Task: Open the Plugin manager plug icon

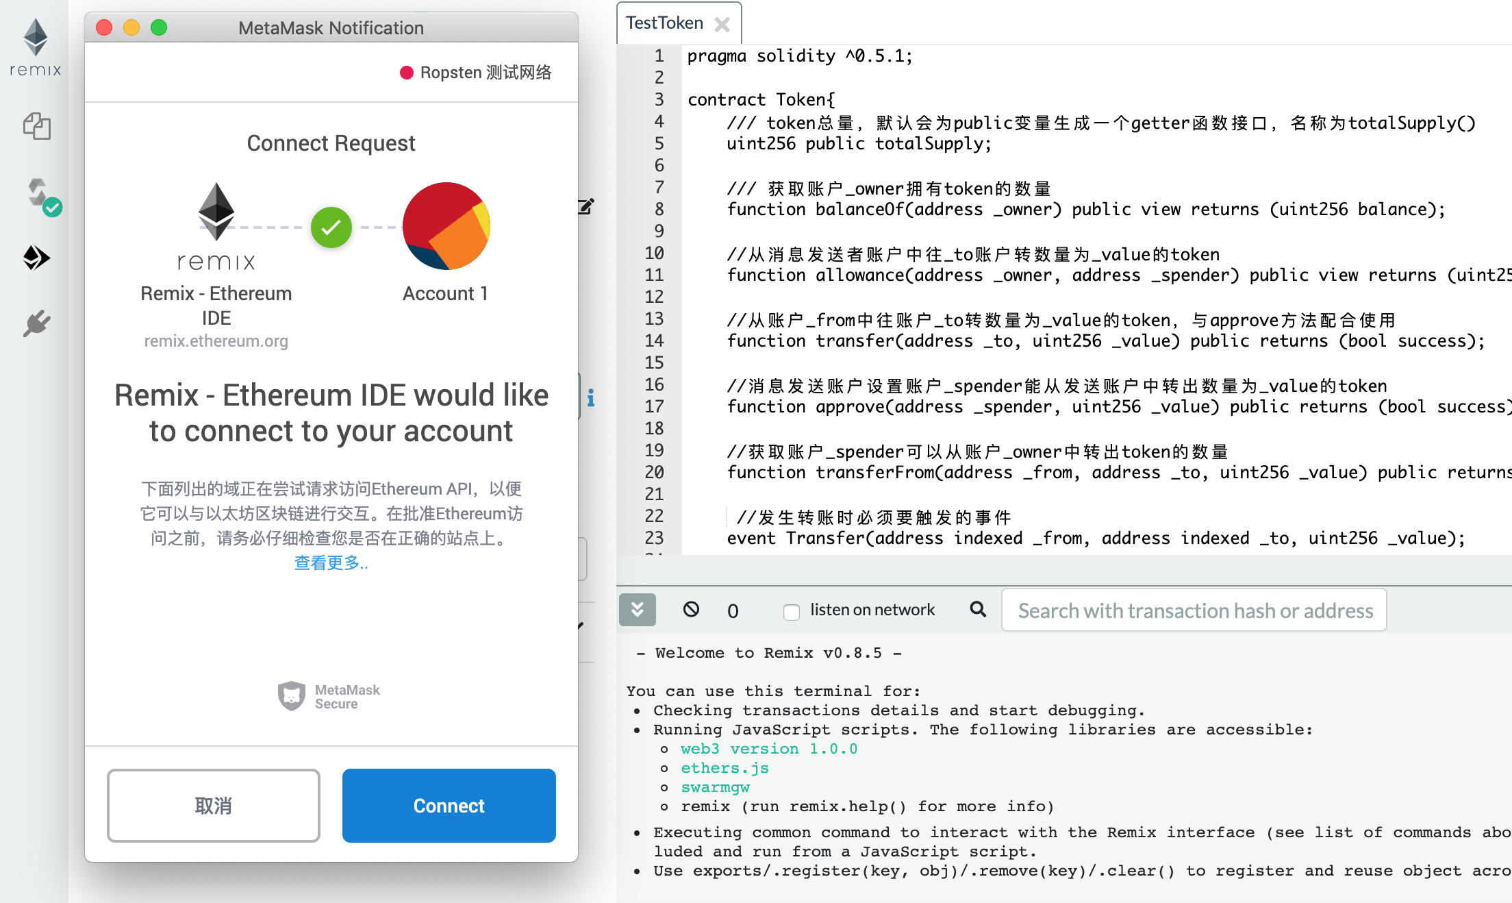Action: click(x=36, y=323)
